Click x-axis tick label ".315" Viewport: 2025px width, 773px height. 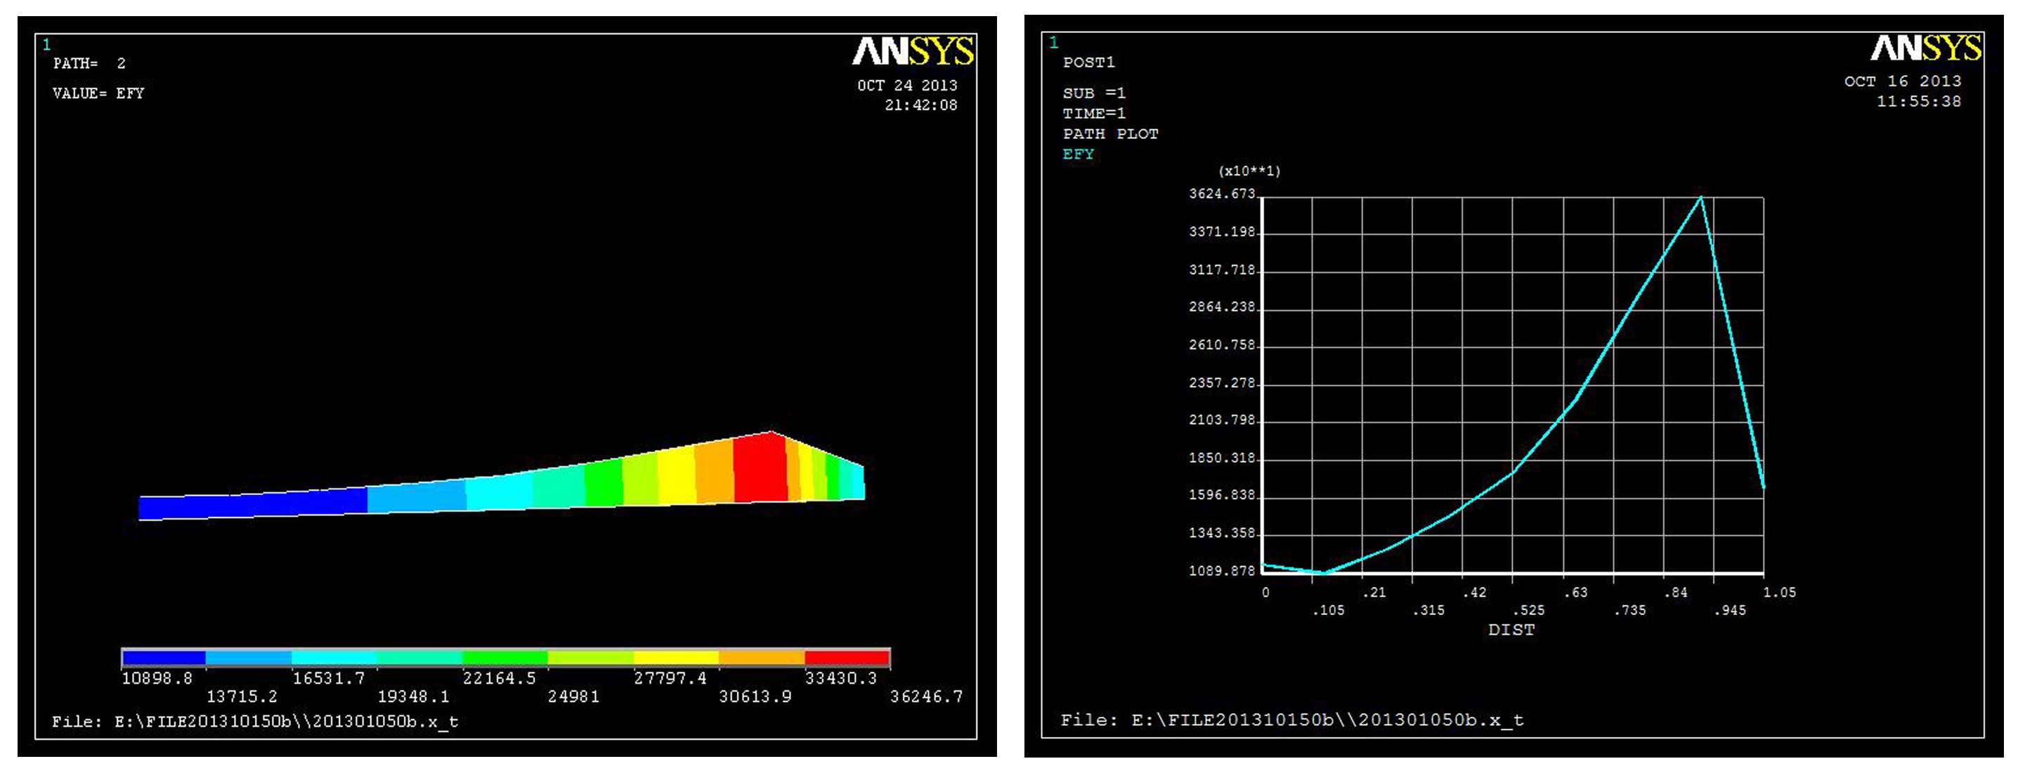1428,610
